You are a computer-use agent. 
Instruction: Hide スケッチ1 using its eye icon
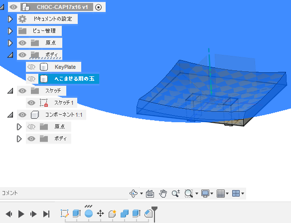31,103
